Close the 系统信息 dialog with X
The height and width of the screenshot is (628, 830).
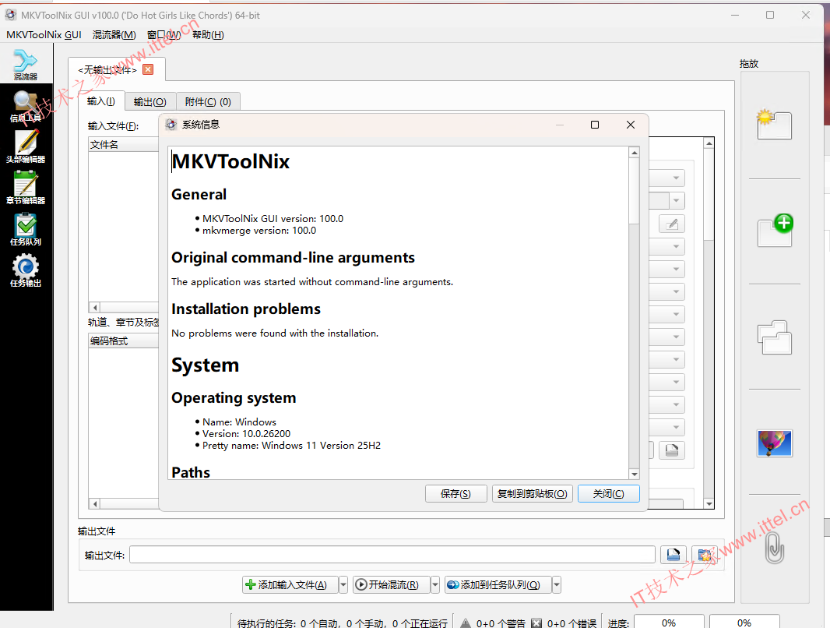click(631, 125)
